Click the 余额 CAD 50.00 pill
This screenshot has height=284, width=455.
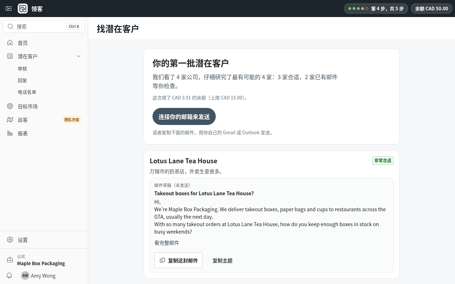coord(432,9)
